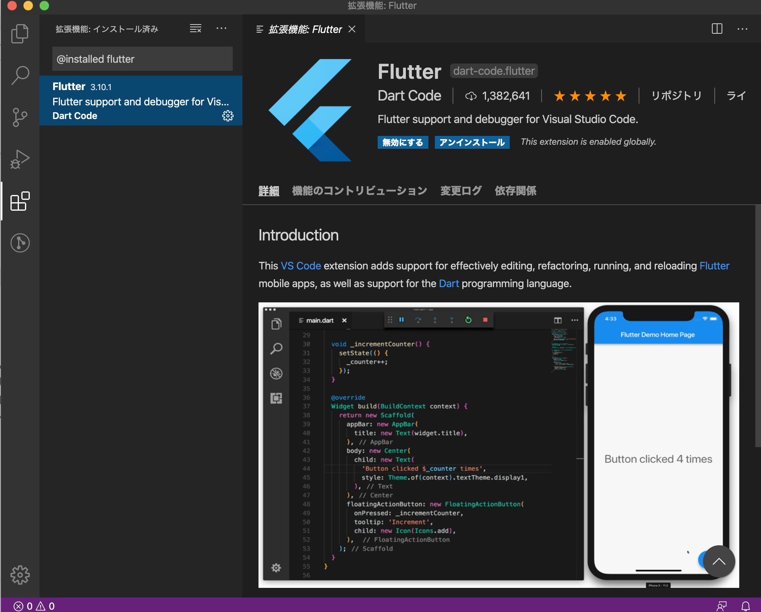
Task: Clear extensions search results icon
Action: [196, 29]
